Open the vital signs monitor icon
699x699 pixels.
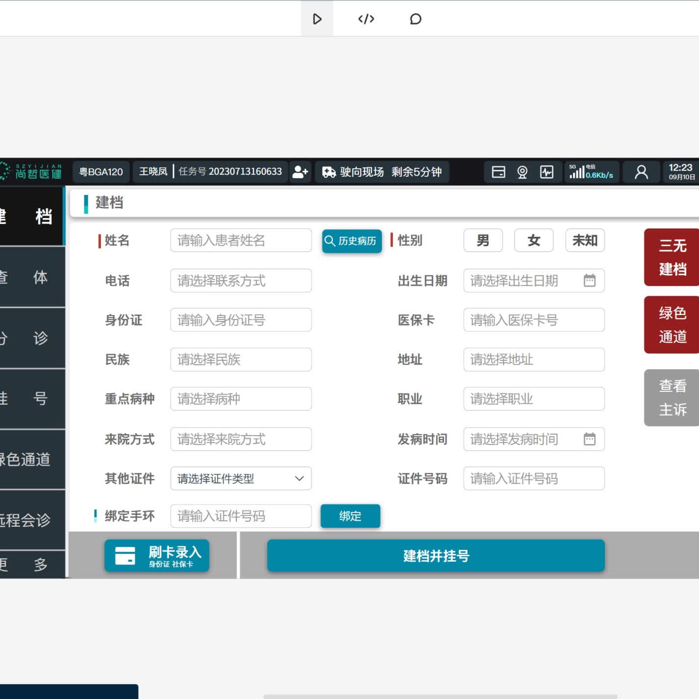click(546, 172)
